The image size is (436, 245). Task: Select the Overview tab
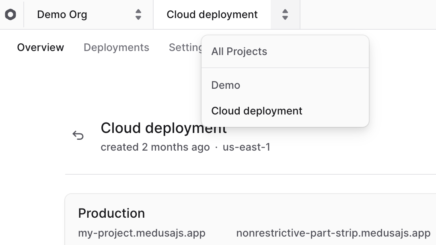(x=40, y=47)
